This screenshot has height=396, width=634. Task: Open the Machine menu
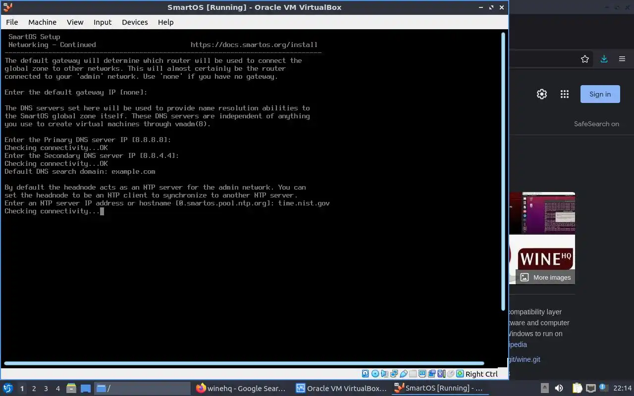coord(42,22)
